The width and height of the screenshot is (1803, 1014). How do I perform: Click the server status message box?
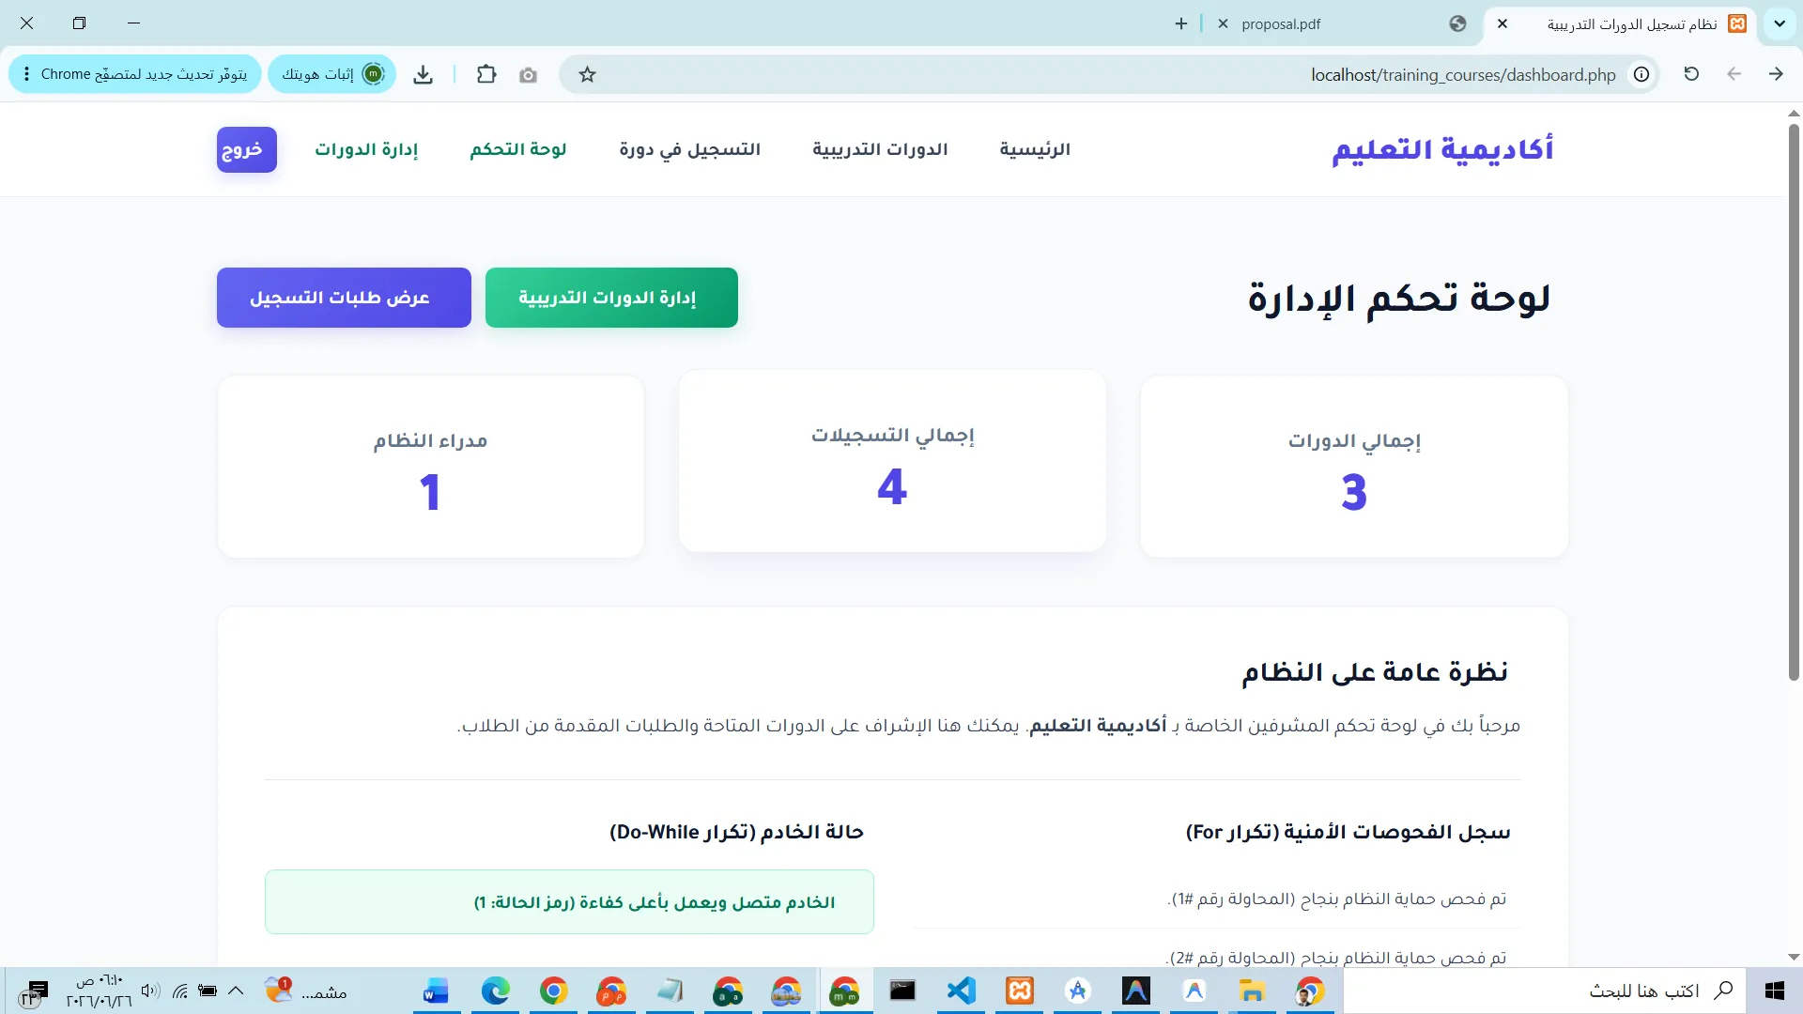569,901
